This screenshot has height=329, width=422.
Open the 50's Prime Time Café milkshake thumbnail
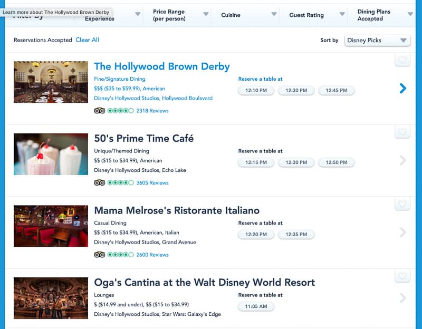tap(51, 154)
